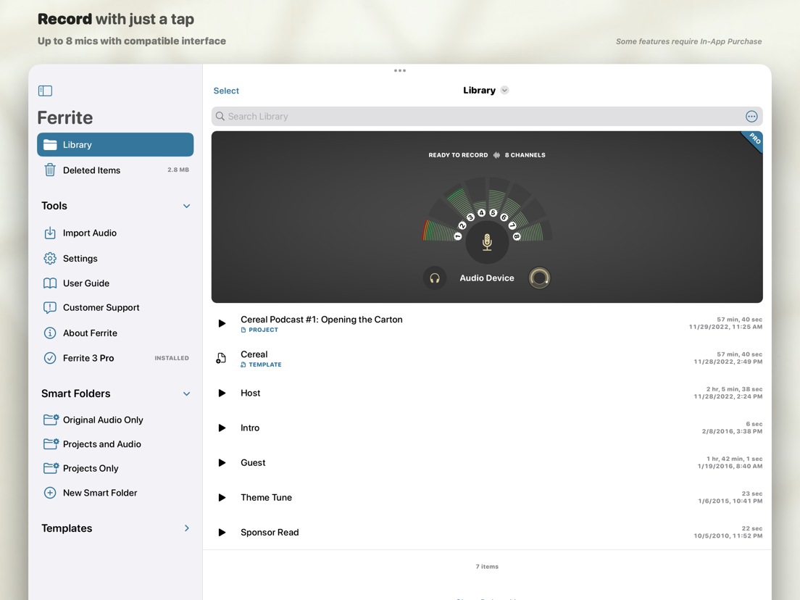
Task: Click the Import Audio icon
Action: pyautogui.click(x=50, y=233)
